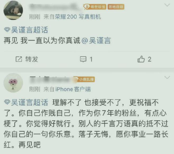Click the @吴谨言 mention

(96, 41)
